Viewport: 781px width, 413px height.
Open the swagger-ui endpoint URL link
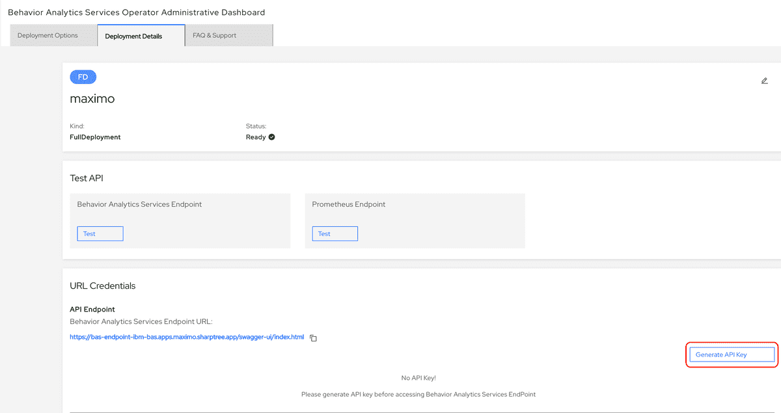187,337
